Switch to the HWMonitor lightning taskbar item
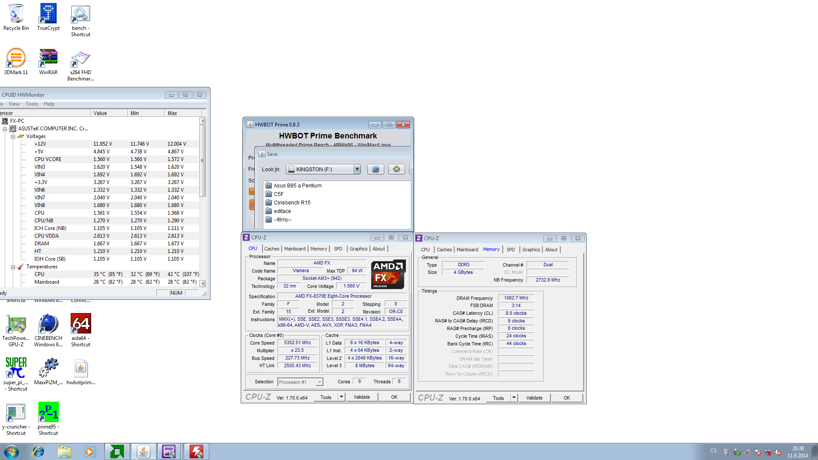This screenshot has height=460, width=818. click(x=196, y=451)
